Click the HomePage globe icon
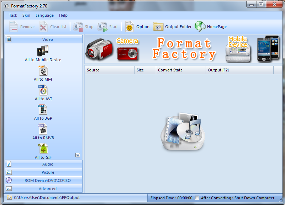Viewport: 285px width, 205px height. tap(200, 26)
